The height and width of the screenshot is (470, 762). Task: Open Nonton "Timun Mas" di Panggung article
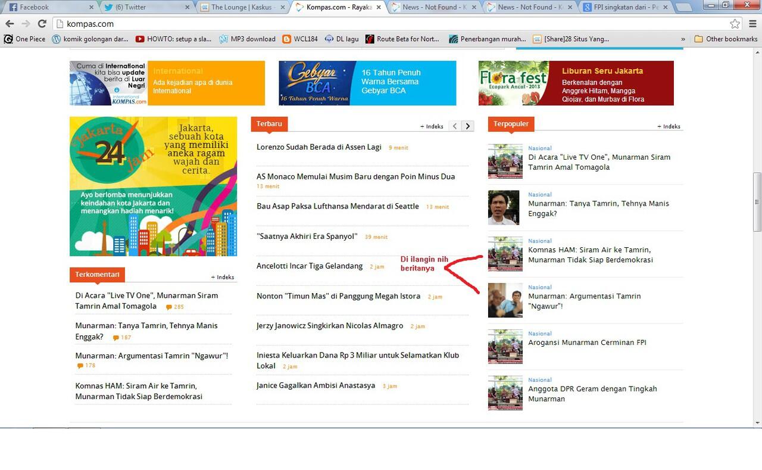click(338, 296)
